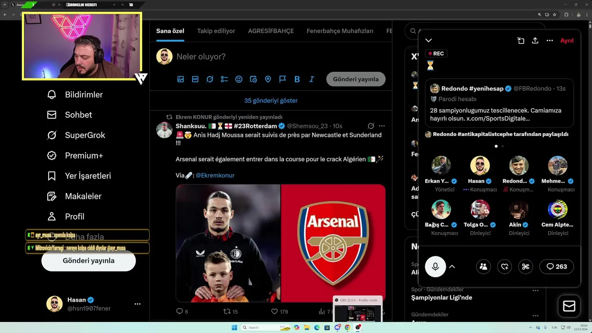Apply bold text formatting
The width and height of the screenshot is (592, 333).
click(x=297, y=79)
